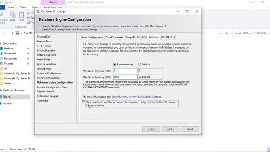Click the Back button in setup
Viewport: 270px width, 152px height.
[x=151, y=129]
